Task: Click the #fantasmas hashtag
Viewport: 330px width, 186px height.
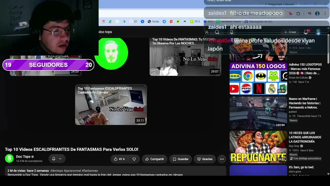Action: 90,171
